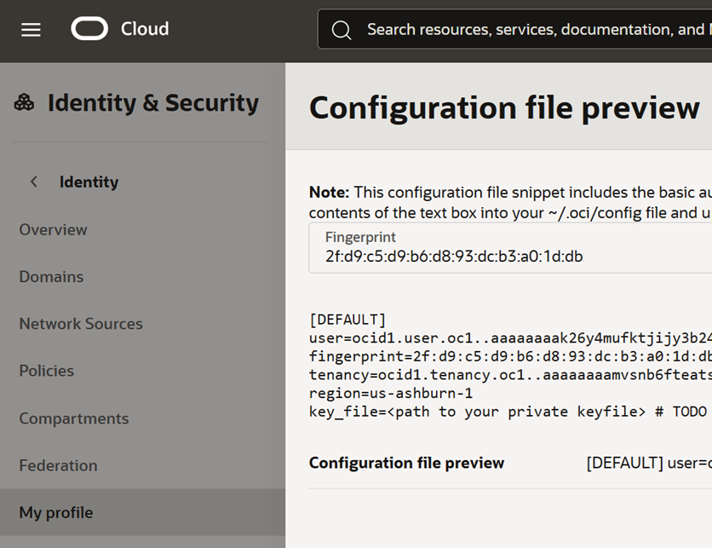
Task: Navigate to Policies
Action: click(46, 371)
